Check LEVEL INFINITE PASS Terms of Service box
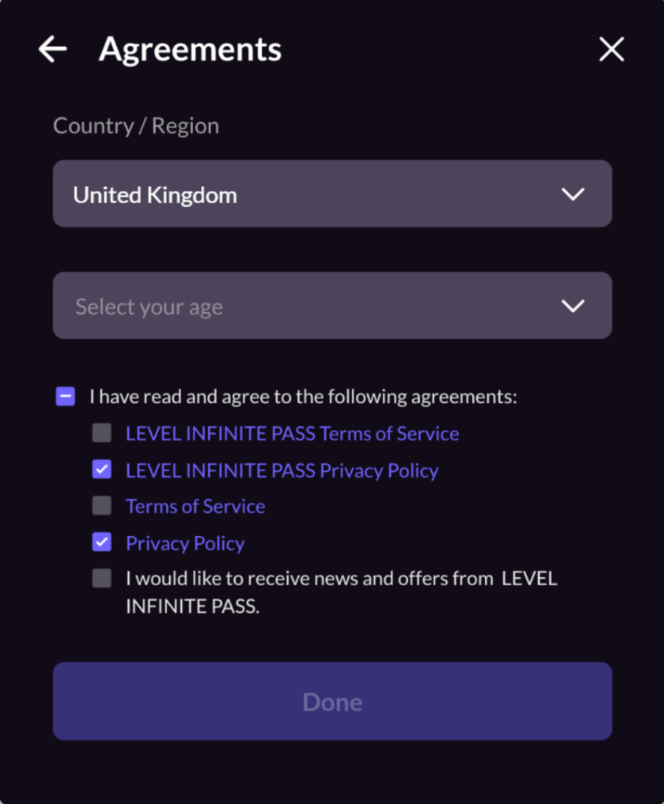Viewport: 664px width, 804px height. pos(102,433)
